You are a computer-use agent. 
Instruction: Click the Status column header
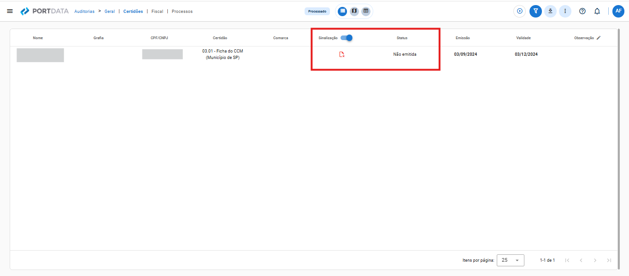click(x=402, y=38)
